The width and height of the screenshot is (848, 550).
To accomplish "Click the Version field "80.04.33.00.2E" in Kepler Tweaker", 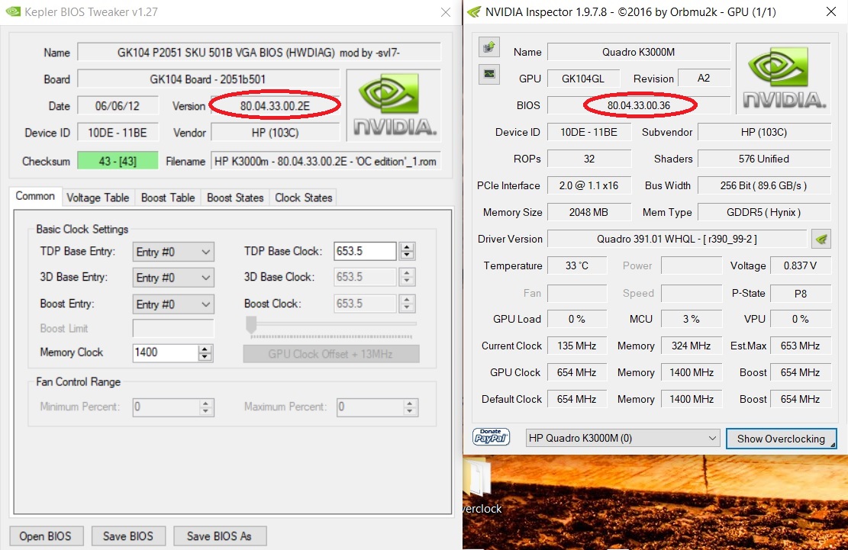I will (x=276, y=106).
